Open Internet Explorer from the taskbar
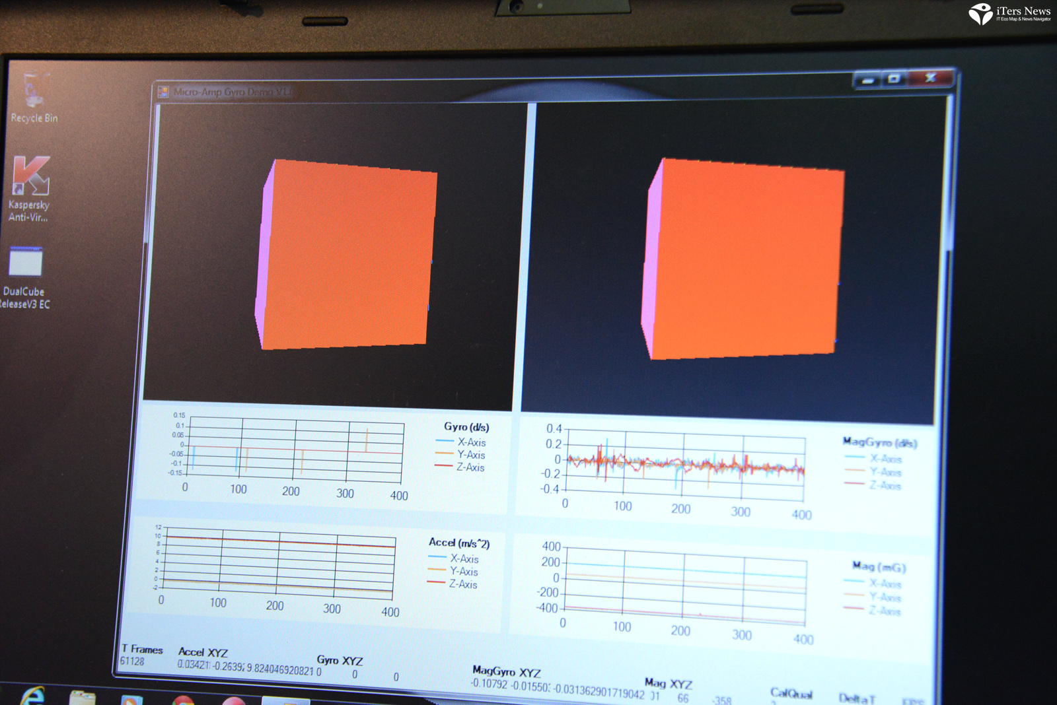Screen dimensions: 1057x705 (32, 696)
